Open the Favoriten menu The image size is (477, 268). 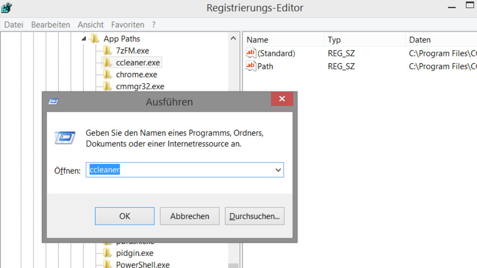pos(128,25)
